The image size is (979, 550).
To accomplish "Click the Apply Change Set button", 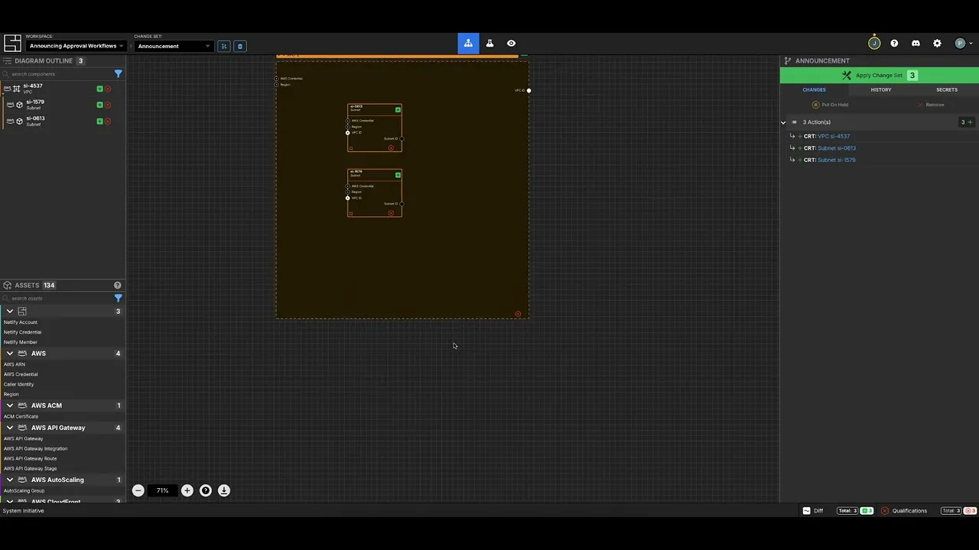I will (x=878, y=75).
